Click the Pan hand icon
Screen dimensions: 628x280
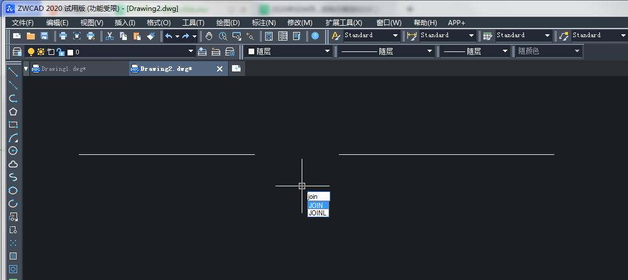209,36
